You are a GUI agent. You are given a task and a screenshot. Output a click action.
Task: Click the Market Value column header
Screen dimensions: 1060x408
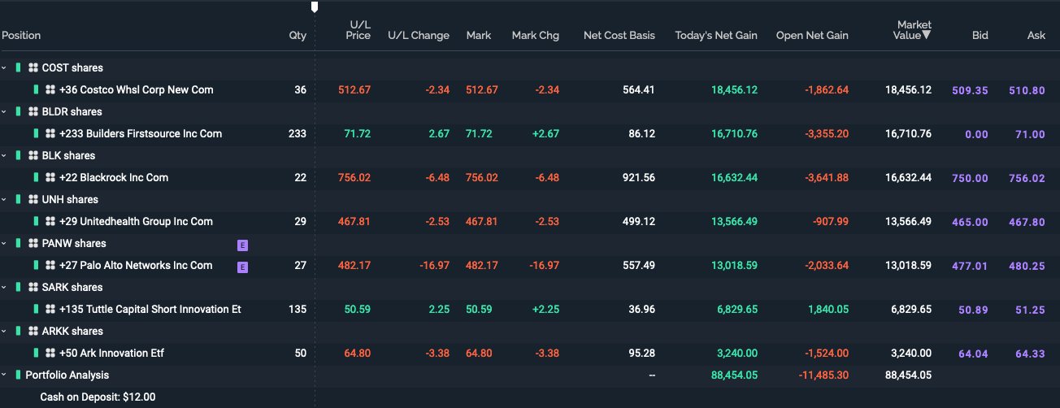tap(912, 30)
